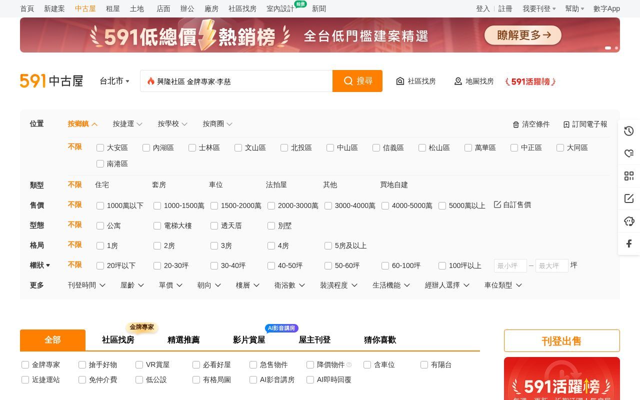Tick the 電梯大樓 type checkbox
The image size is (640, 400).
coord(157,225)
